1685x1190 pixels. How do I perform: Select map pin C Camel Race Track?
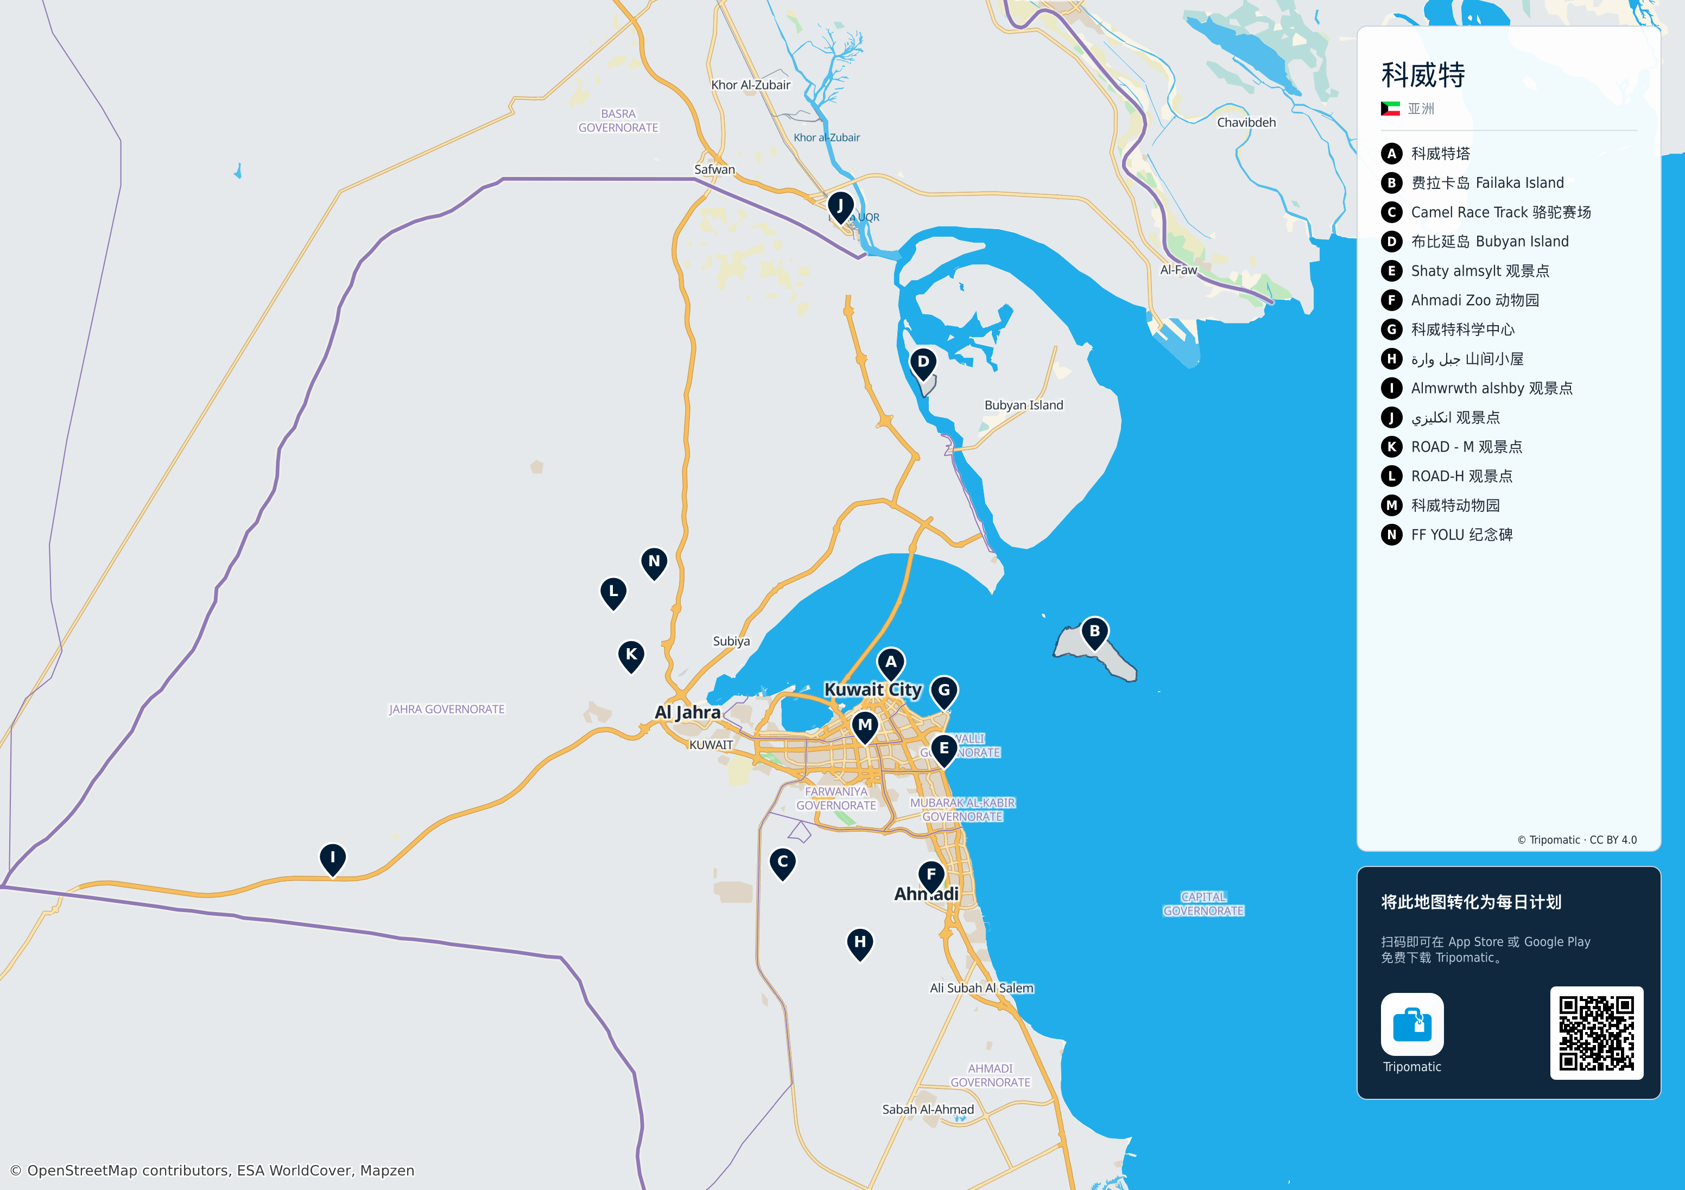click(782, 863)
